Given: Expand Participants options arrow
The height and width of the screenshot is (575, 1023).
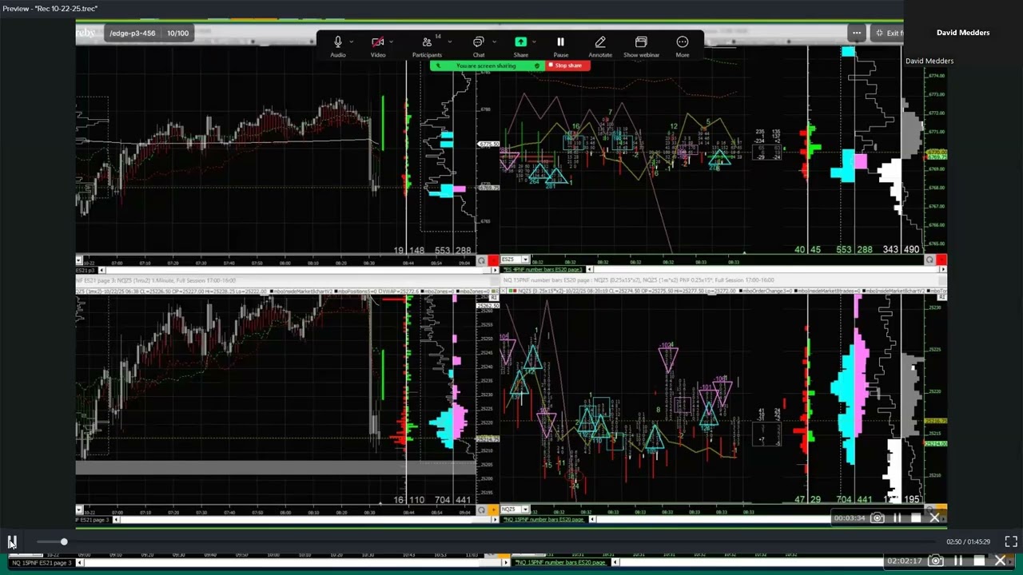Looking at the screenshot, I should click(x=449, y=42).
